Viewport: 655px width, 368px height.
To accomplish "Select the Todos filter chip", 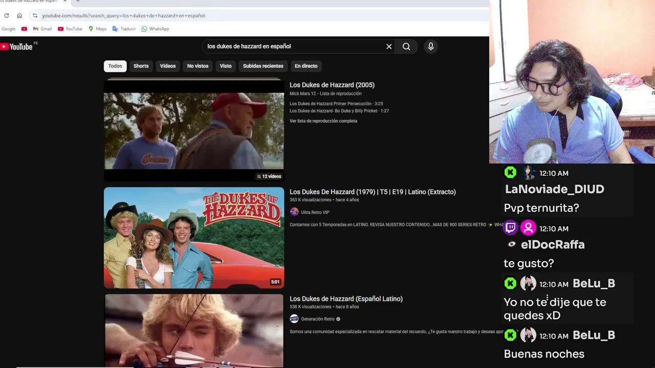I will [115, 66].
